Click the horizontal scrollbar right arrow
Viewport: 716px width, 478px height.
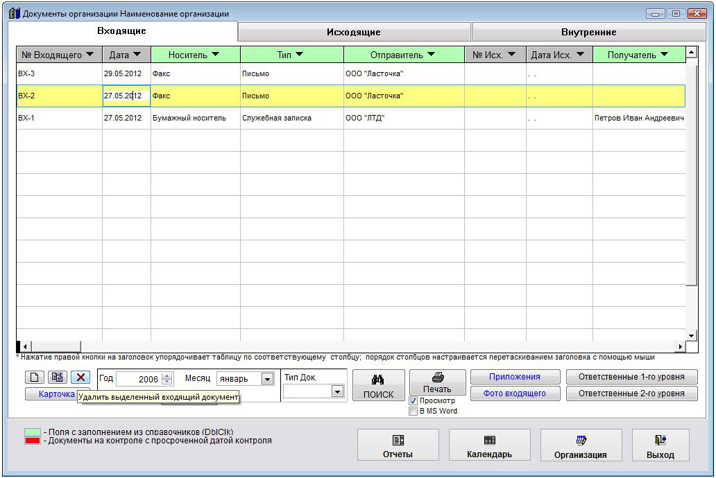point(681,346)
